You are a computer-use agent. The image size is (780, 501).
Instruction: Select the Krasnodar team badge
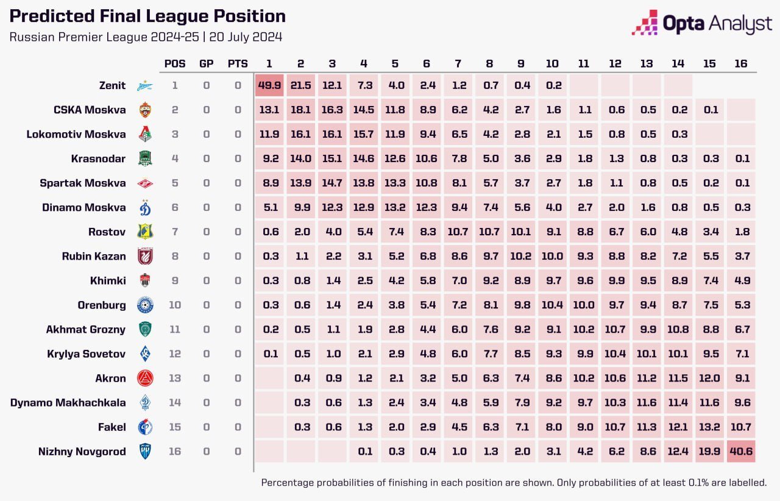[145, 159]
